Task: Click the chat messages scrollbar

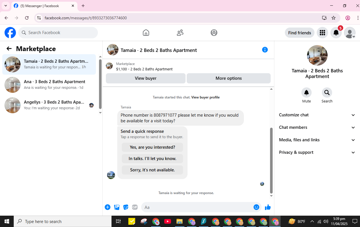Action: pyautogui.click(x=271, y=160)
